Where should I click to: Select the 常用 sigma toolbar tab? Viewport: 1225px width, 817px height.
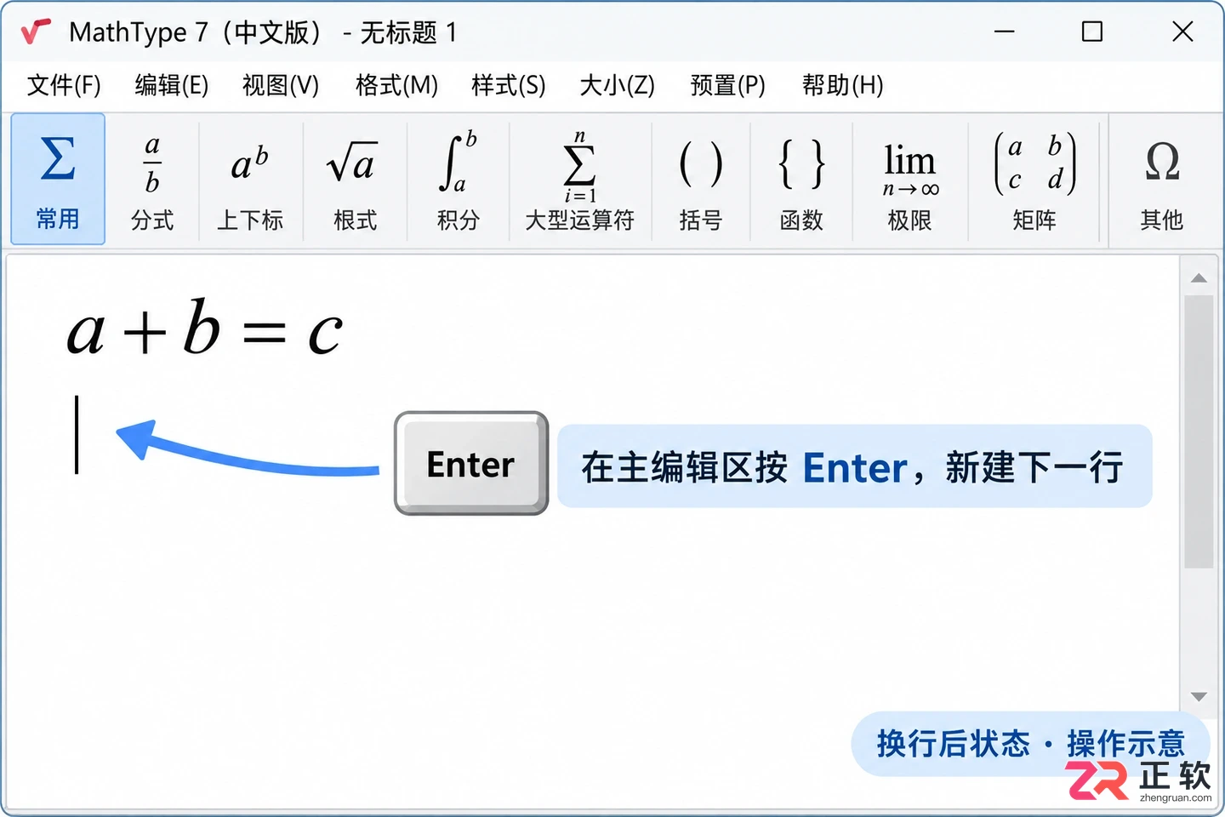click(x=58, y=179)
